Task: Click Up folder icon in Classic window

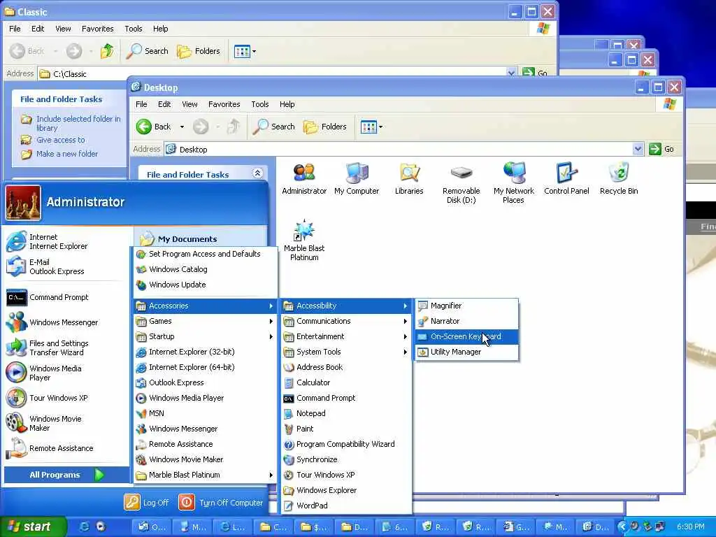Action: click(107, 50)
